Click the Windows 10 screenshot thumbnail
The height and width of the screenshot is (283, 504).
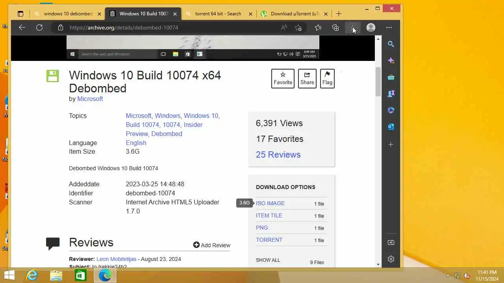[x=193, y=48]
